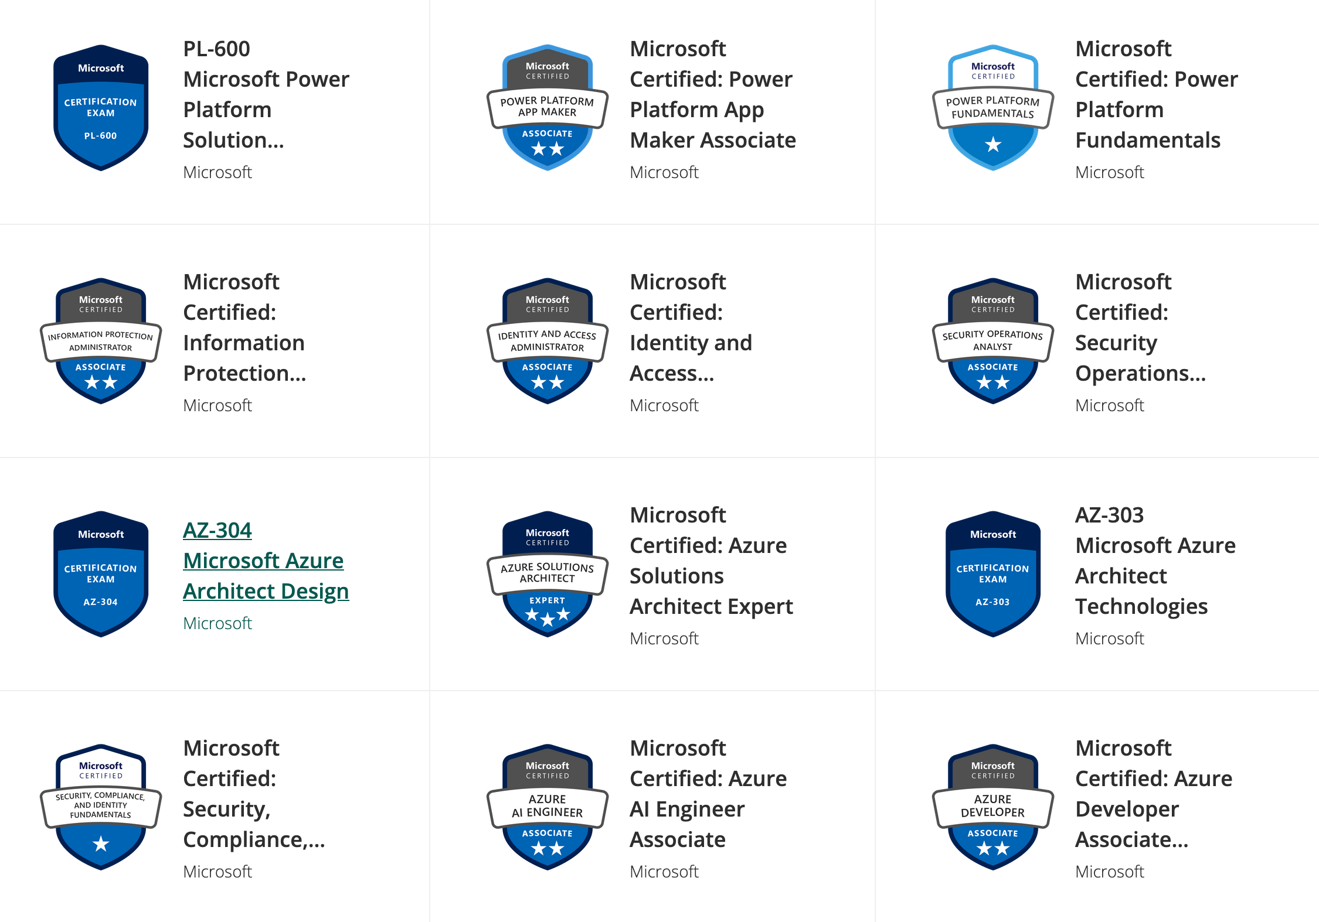
Task: Select the Security Operations Analyst badge
Action: click(x=993, y=341)
